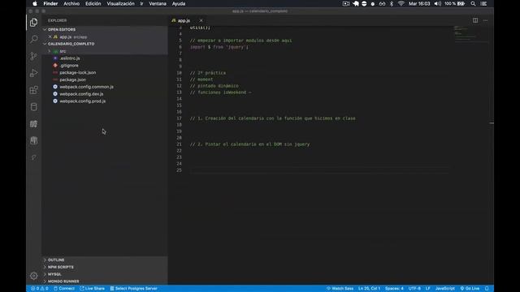Open the notifications bell in status bar
Viewport: 520px width, 292px height.
point(487,289)
